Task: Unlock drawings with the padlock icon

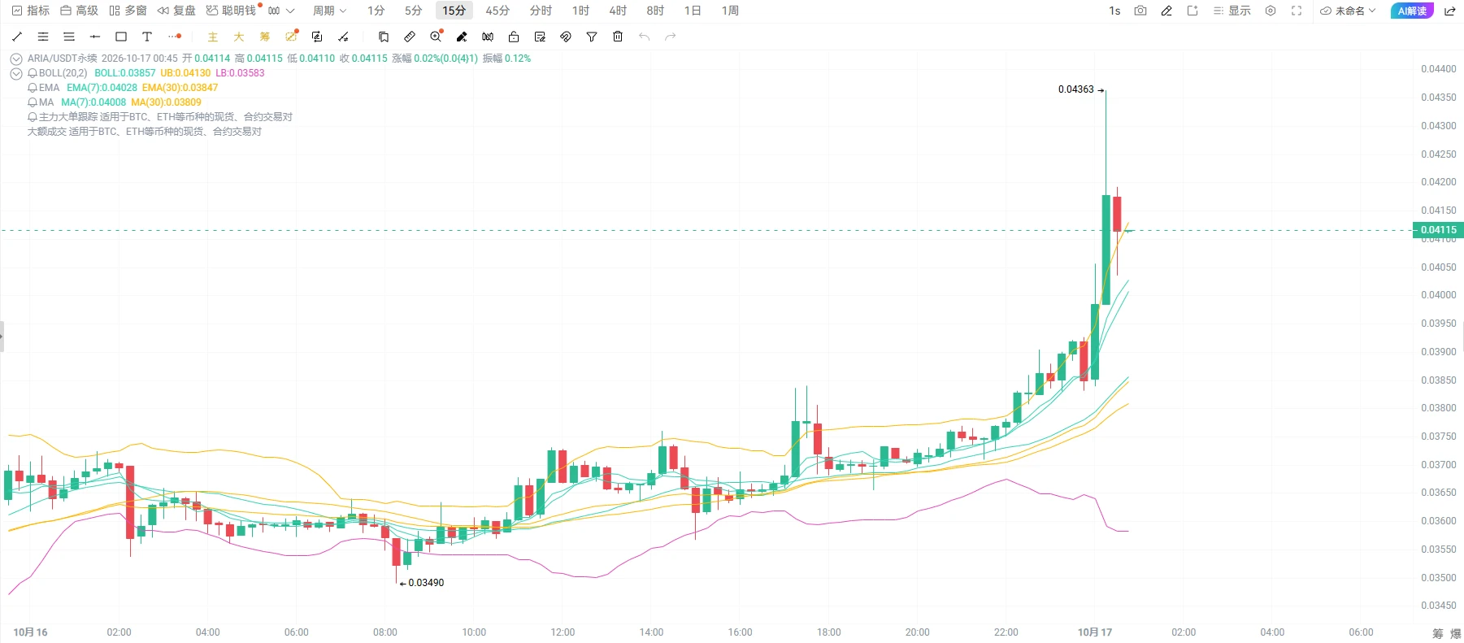Action: 514,37
